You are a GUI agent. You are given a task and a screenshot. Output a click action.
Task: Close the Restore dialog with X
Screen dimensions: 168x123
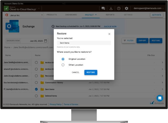pos(109,34)
